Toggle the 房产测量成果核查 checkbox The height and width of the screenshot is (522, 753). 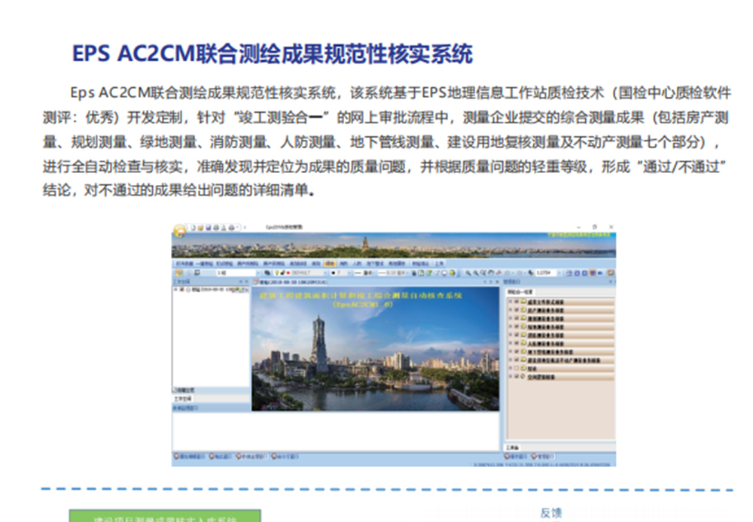point(517,310)
